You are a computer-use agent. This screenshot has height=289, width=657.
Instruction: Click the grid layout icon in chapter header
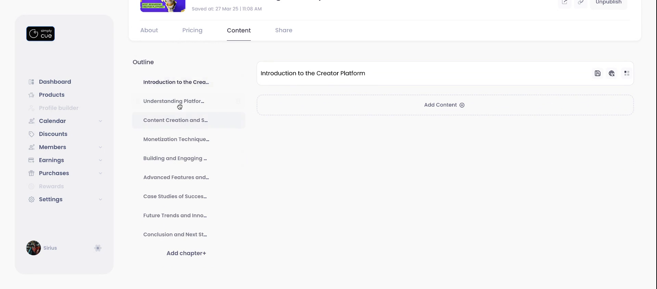click(627, 73)
